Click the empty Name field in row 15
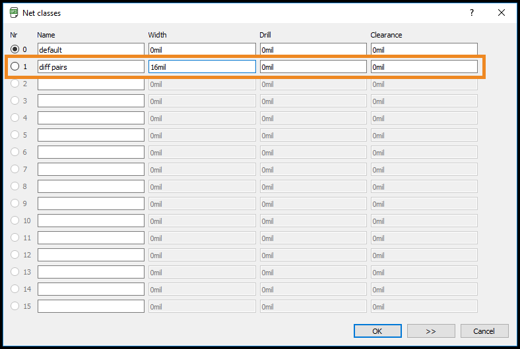Viewport: 520px width, 349px height. pyautogui.click(x=90, y=306)
